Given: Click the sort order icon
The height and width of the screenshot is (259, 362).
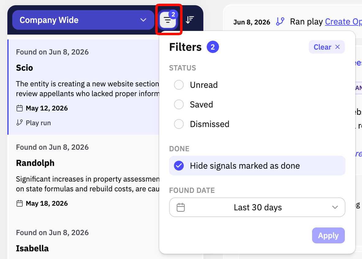Looking at the screenshot, I should [x=190, y=20].
